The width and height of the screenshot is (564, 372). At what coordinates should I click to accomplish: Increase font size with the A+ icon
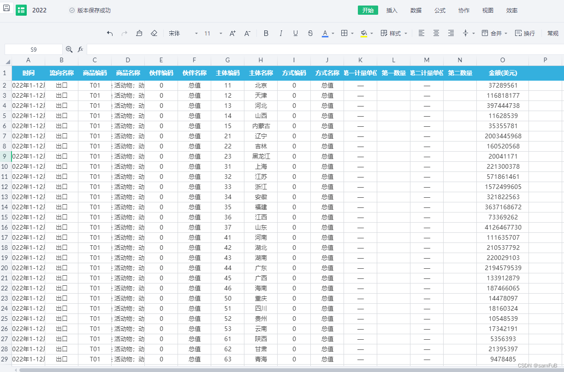click(x=232, y=33)
